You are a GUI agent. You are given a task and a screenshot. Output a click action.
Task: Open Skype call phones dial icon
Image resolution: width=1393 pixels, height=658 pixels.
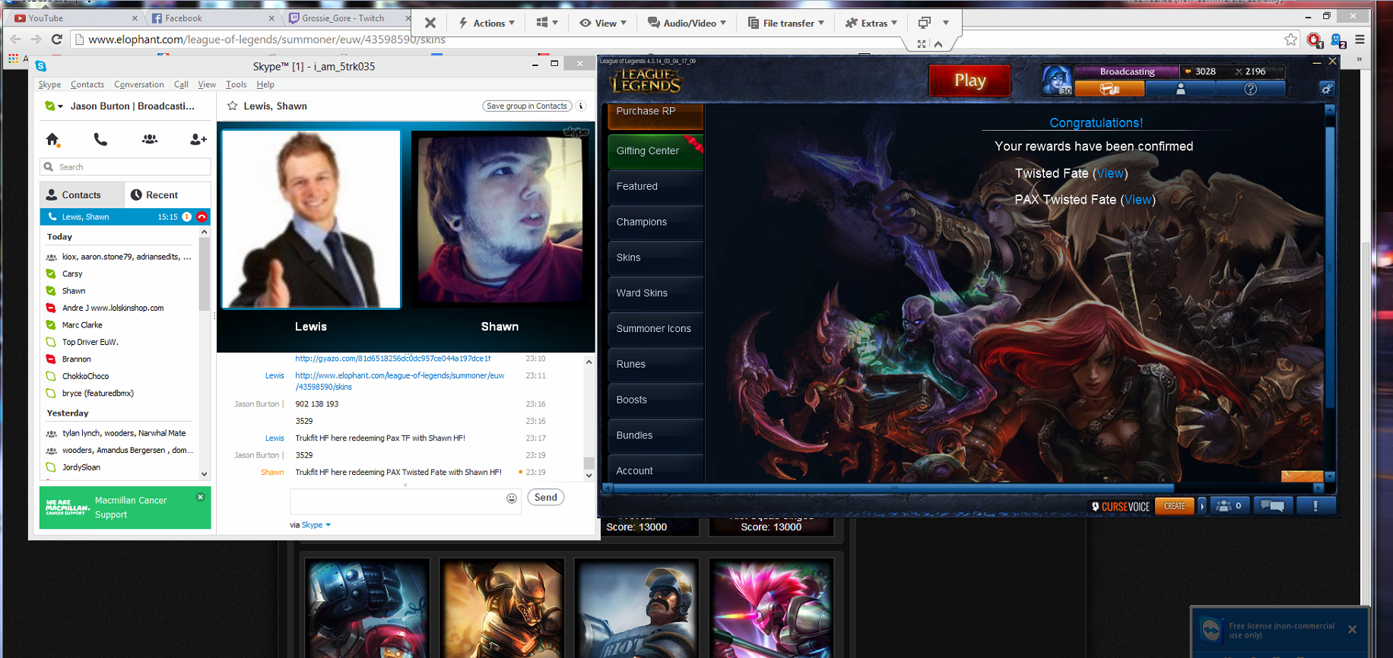(x=100, y=139)
